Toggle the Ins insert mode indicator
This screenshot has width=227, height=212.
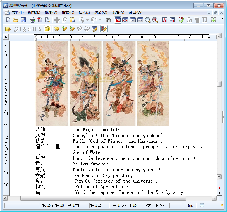[190, 205]
